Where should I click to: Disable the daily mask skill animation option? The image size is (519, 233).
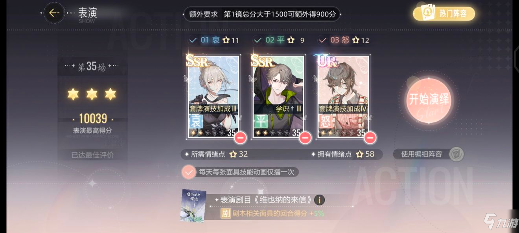[189, 172]
